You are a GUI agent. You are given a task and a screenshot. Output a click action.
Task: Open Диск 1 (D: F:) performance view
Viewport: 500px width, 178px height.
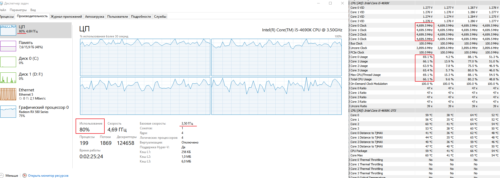8,78
